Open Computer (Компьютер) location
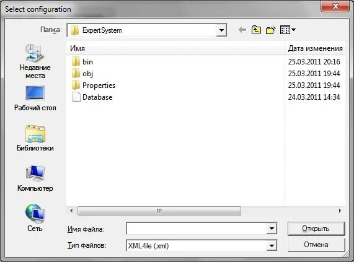Screen dimensions: 354x262 tap(35, 178)
